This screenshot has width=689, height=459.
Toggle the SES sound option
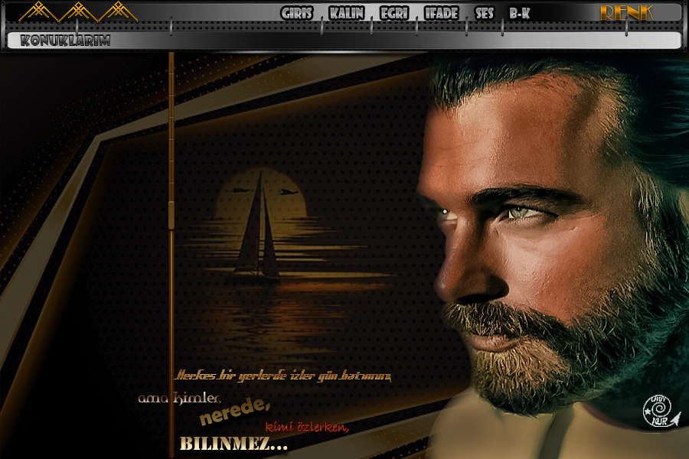484,14
